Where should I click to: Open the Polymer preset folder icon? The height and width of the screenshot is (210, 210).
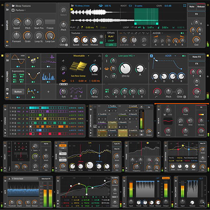click(7, 60)
